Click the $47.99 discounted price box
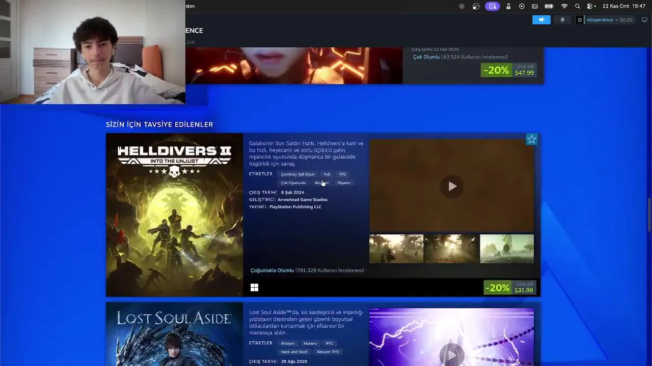Viewport: 652px width, 366px height. click(x=508, y=70)
